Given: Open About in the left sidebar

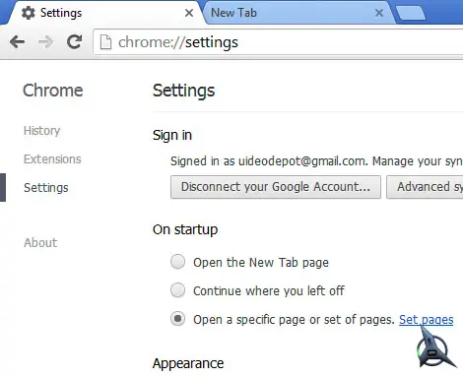Looking at the screenshot, I should [x=40, y=243].
